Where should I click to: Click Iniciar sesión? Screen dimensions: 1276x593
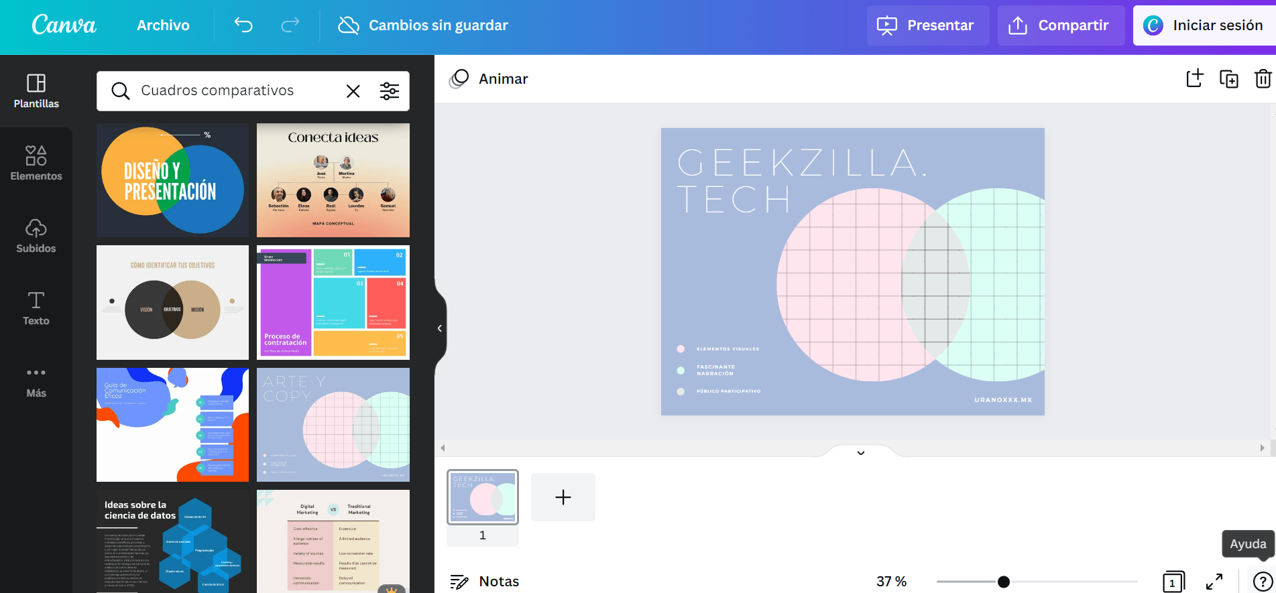1204,25
